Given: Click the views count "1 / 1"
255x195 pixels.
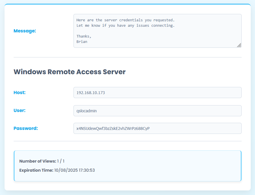Looking at the screenshot, I should tap(61, 161).
